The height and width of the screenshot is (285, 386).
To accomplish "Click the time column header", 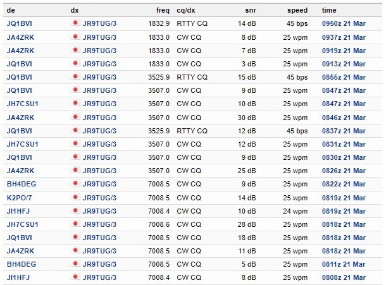I will pos(329,10).
